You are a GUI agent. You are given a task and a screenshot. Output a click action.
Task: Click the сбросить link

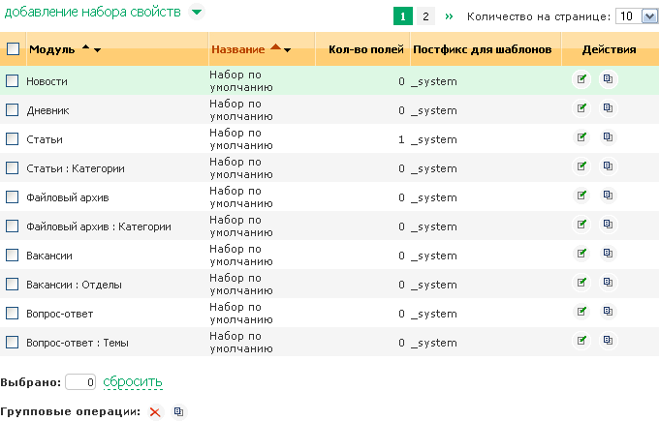point(133,382)
